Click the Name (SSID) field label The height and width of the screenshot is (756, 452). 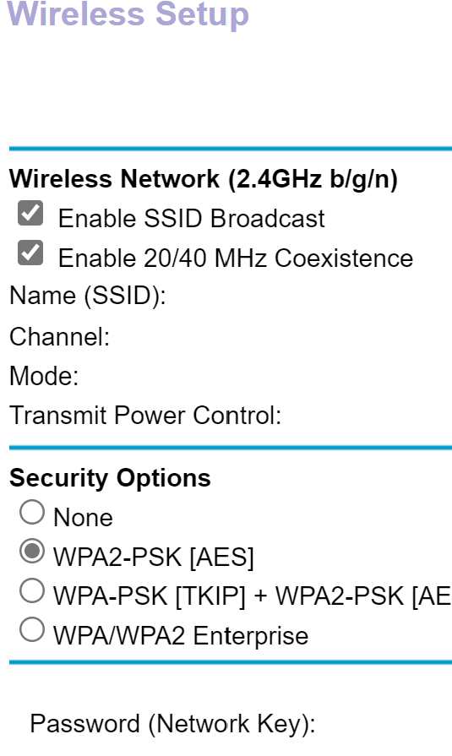88,295
